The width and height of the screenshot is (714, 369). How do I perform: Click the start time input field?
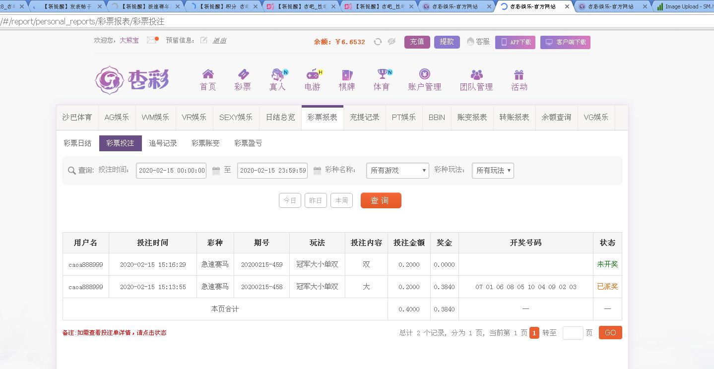[x=171, y=171]
